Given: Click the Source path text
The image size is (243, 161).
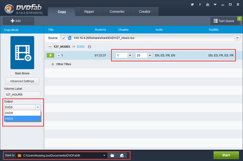Looking at the screenshot, I should tap(104, 38).
